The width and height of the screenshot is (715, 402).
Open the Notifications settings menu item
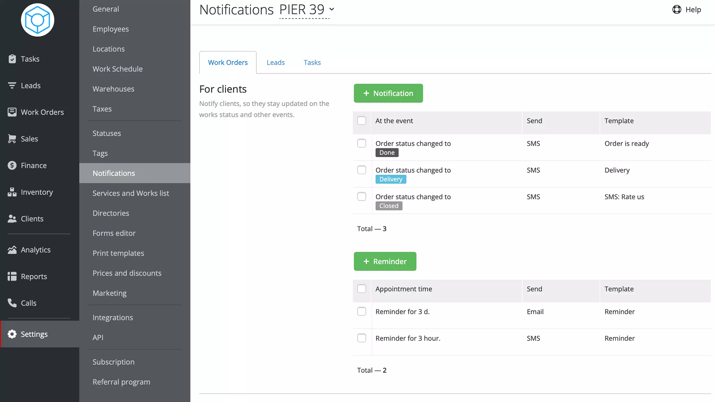point(114,173)
